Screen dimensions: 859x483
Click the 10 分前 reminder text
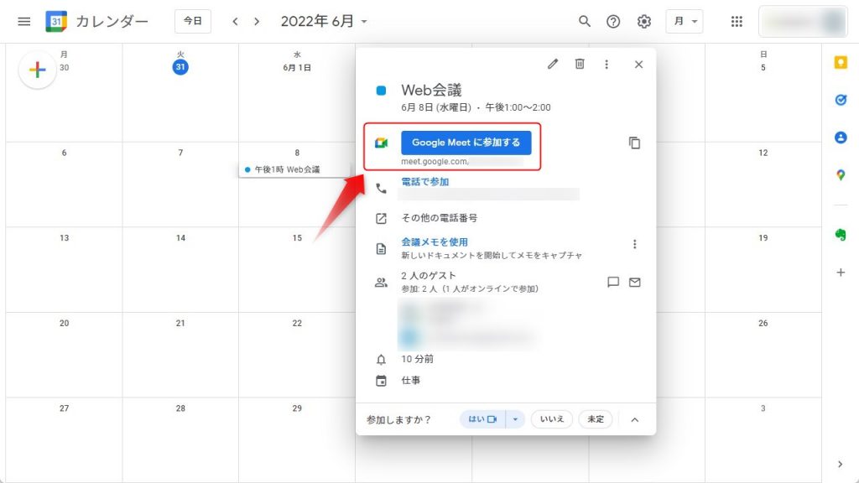click(x=418, y=359)
